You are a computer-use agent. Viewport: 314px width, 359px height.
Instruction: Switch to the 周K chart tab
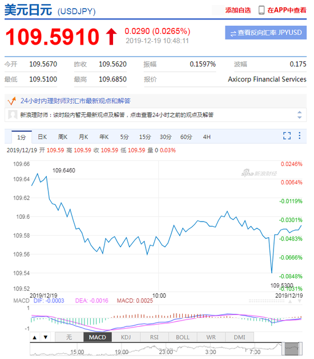coord(63,137)
